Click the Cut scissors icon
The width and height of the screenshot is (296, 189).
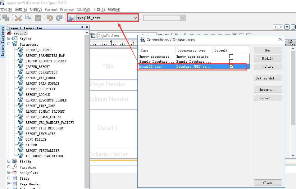click(18, 18)
